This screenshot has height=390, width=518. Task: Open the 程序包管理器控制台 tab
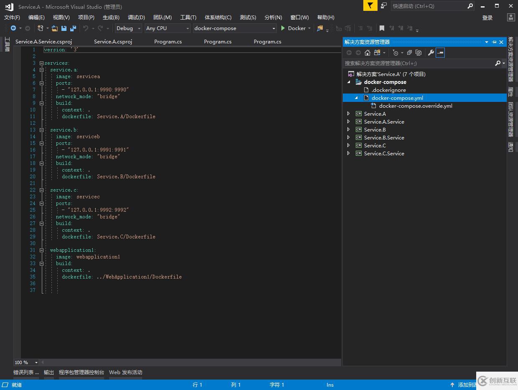point(82,372)
